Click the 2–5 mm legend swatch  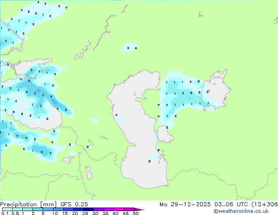click(x=38, y=209)
